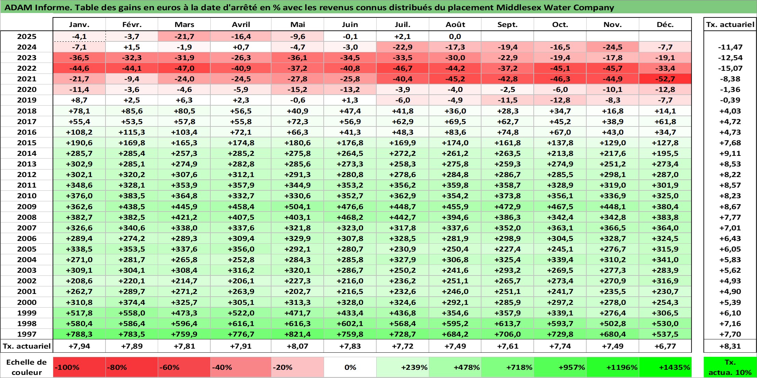The image size is (757, 378).
Task: Select the +376,0 cell in January 2010
Action: click(x=79, y=196)
